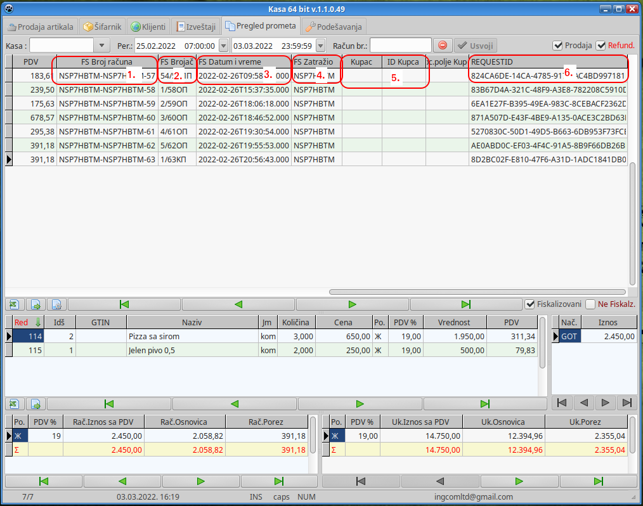Enable the Ne Fiskalz. checkbox
643x506 pixels.
590,304
